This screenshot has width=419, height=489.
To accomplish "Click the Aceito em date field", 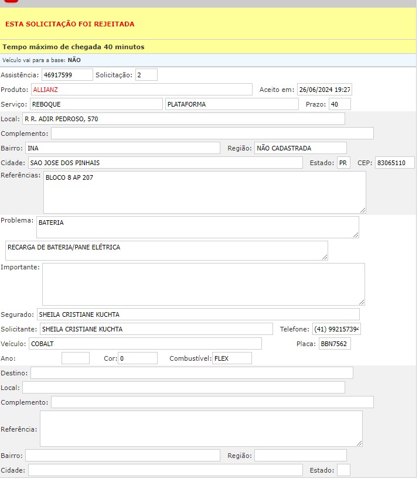I will 324,90.
